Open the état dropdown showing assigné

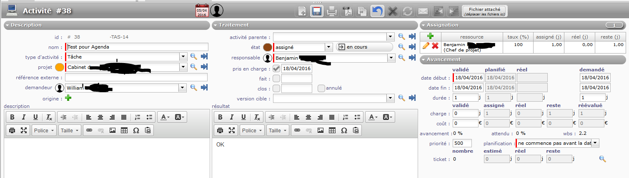pyautogui.click(x=328, y=47)
